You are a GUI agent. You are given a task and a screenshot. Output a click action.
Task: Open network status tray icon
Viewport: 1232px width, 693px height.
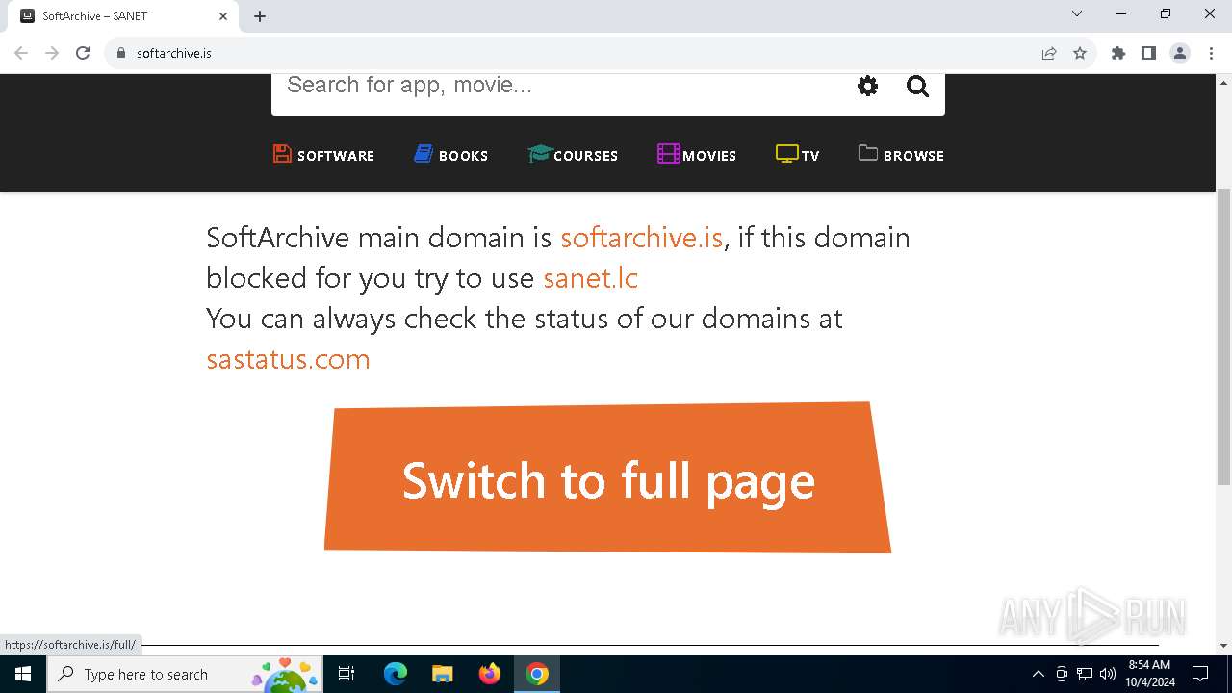[x=1085, y=674]
